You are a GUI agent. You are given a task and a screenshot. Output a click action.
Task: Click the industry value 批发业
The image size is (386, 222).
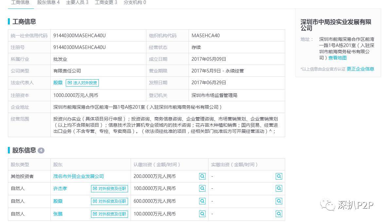tap(60, 59)
